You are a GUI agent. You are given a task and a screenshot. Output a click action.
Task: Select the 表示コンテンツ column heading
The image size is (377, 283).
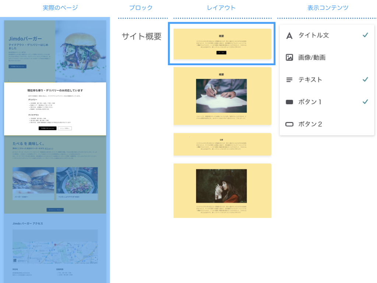(x=328, y=8)
